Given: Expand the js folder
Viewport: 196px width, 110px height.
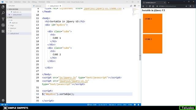Looking at the screenshot, I should pos(9,31).
